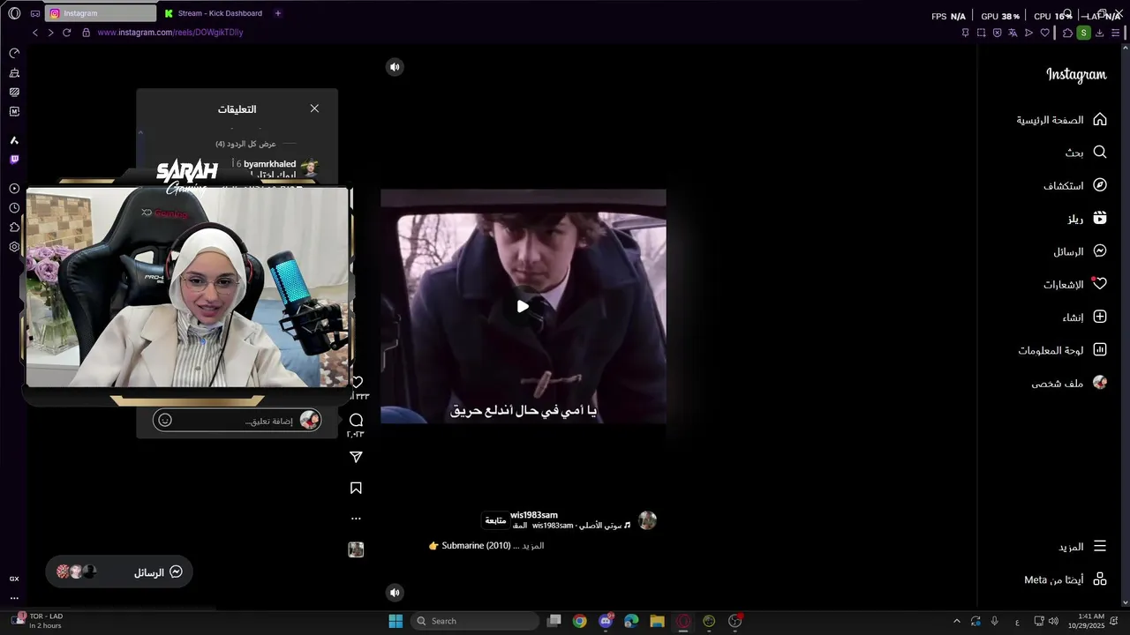
Task: Open the GX Corner gamepad icon
Action: point(35,13)
